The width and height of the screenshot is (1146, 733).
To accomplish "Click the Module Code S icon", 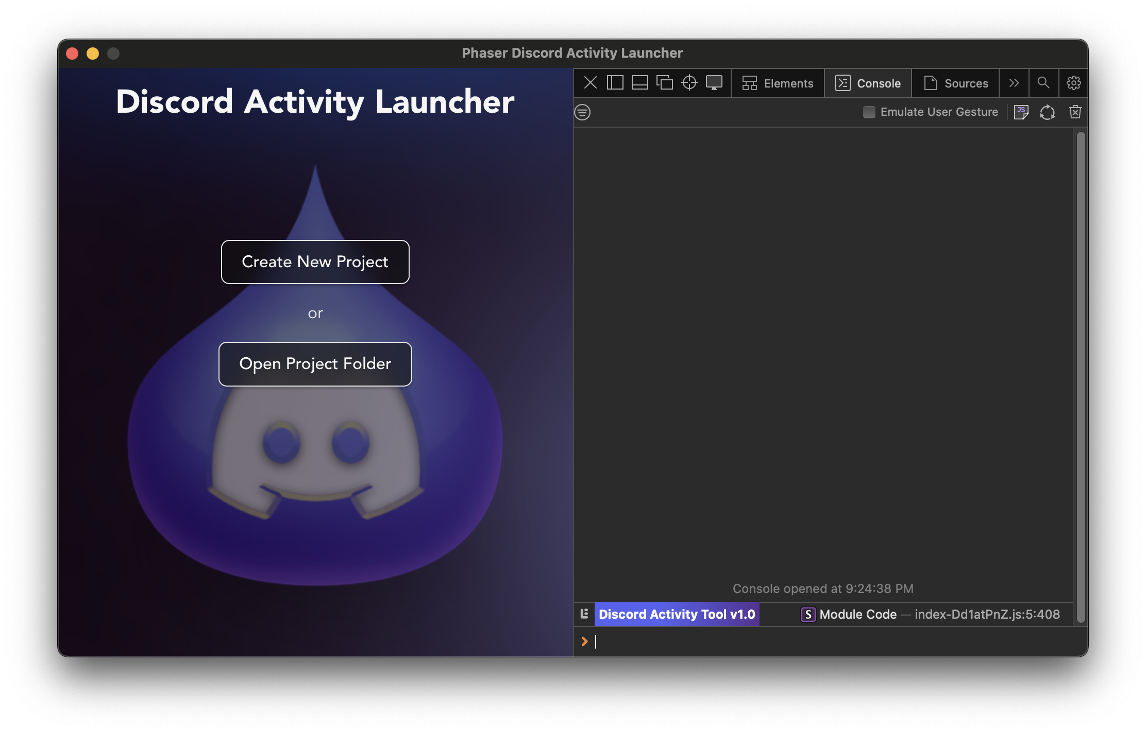I will click(x=808, y=615).
